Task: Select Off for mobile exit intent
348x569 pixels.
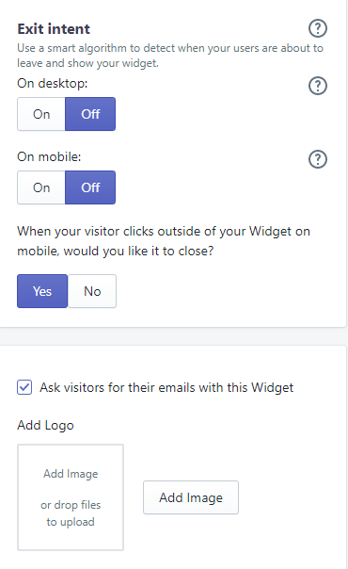Action: click(90, 187)
